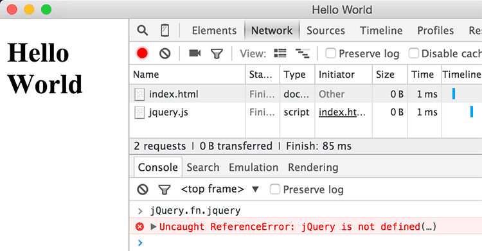Select the jquery.js request row

click(x=306, y=112)
